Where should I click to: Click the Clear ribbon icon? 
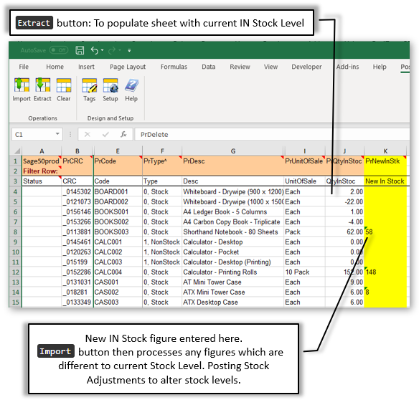tap(64, 90)
